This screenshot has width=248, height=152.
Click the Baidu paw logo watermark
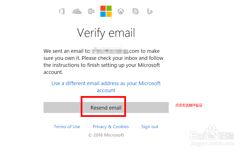coord(210,132)
